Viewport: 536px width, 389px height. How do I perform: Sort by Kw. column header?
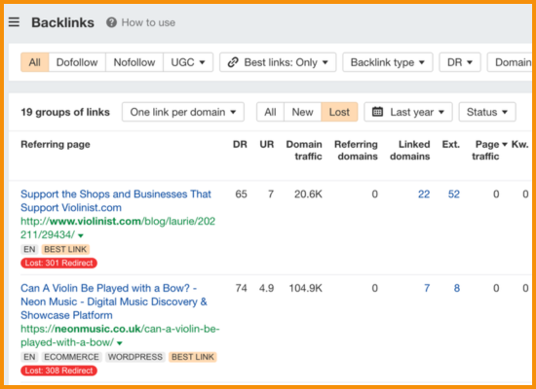click(519, 144)
